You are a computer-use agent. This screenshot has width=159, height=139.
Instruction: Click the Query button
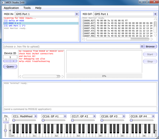[10, 66]
